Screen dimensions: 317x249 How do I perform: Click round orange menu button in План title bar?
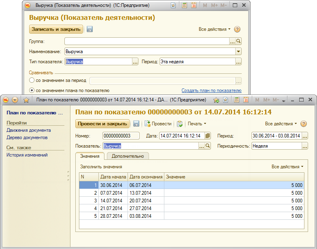tap(15, 100)
